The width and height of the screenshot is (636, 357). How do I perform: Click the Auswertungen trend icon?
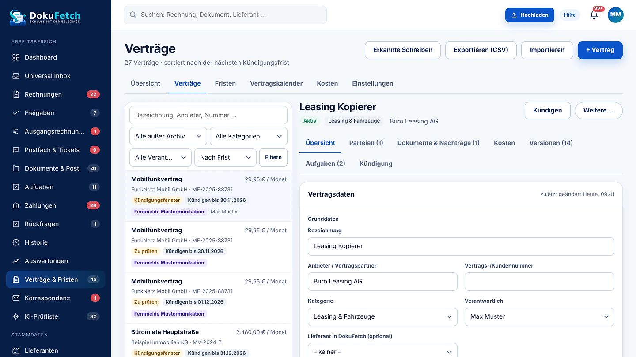16,261
